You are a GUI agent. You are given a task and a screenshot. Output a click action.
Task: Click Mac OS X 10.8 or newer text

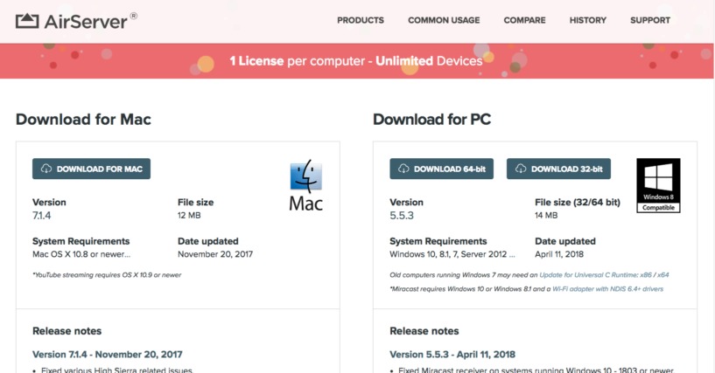pos(81,254)
